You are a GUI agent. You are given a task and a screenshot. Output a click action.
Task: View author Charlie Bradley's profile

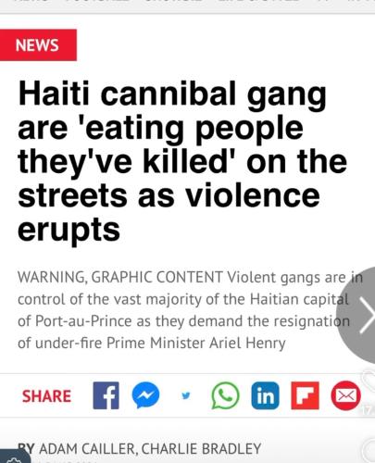point(201,448)
